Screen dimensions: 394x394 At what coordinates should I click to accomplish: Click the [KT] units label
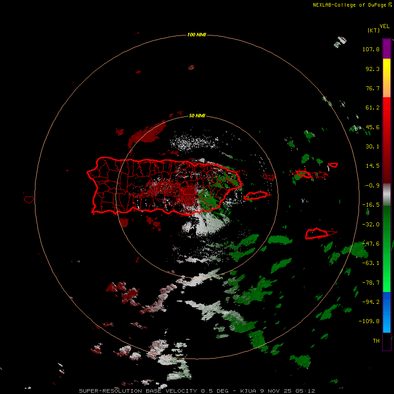click(373, 30)
